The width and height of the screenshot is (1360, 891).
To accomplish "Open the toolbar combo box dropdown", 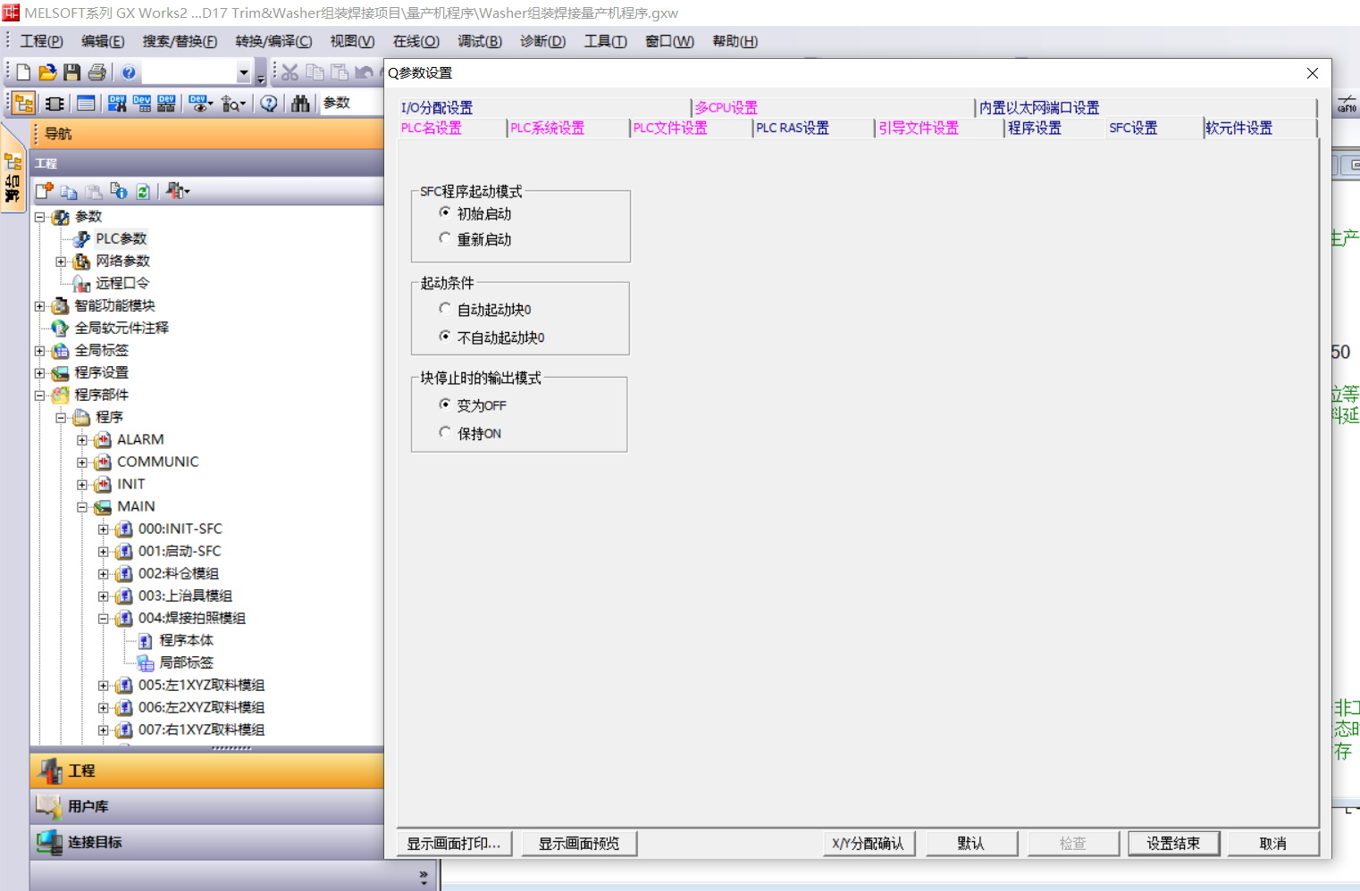I will pos(243,72).
